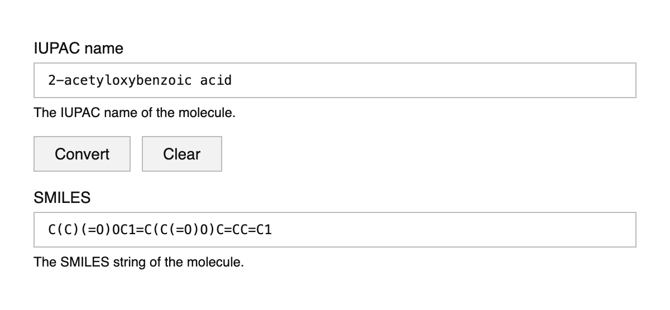Image resolution: width=670 pixels, height=310 pixels.
Task: Click the trailing "C=CC=C1" in the SMILES string
Action: pos(243,230)
